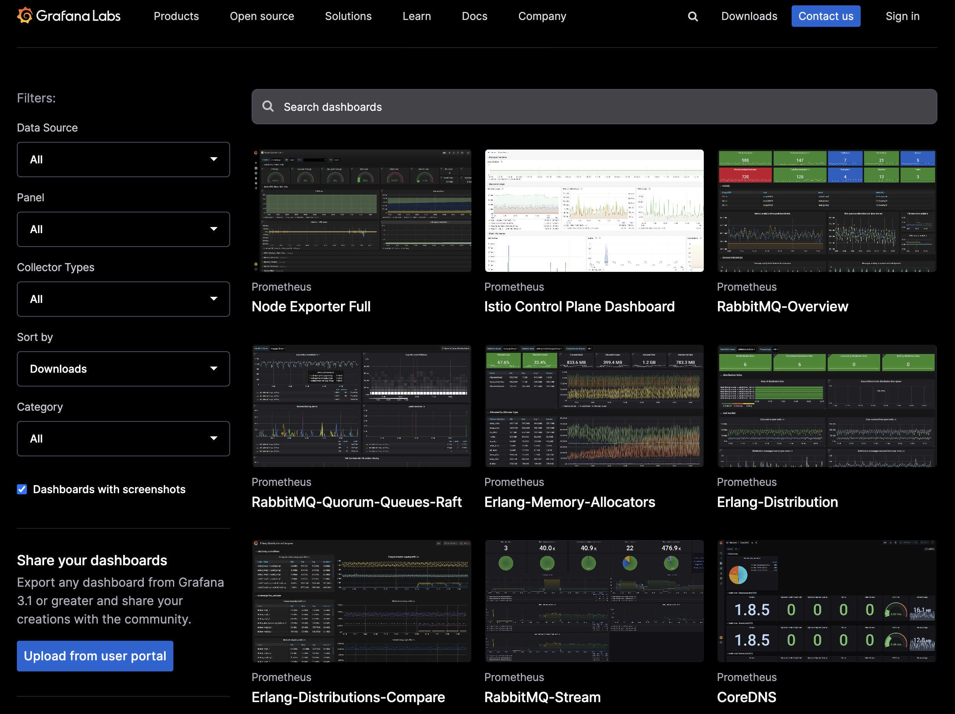
Task: Open the Open source menu
Action: click(x=262, y=16)
